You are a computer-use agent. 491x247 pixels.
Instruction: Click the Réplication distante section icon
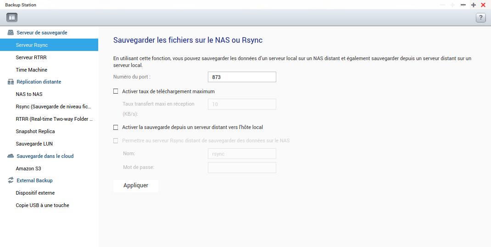[11, 82]
